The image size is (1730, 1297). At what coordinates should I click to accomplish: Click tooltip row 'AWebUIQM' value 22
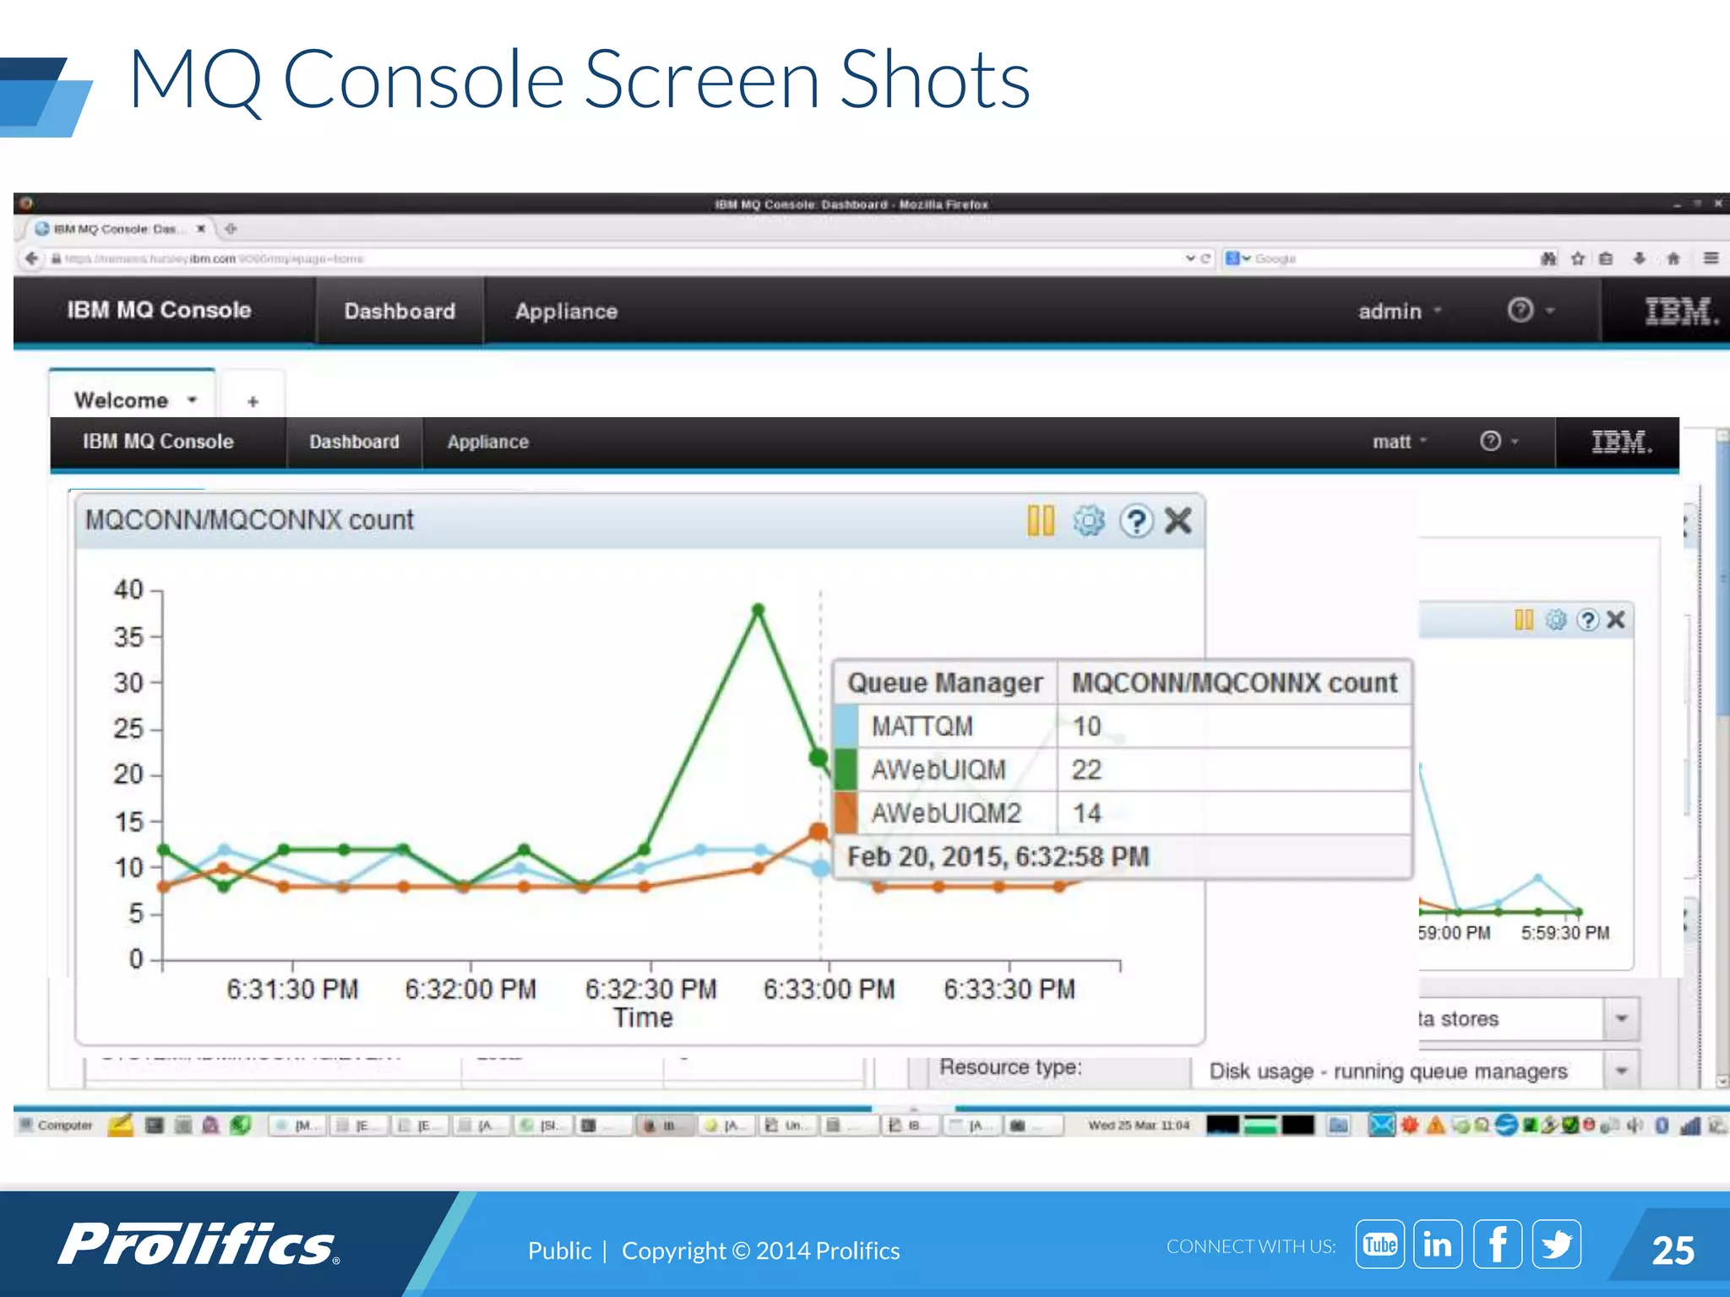[1086, 769]
